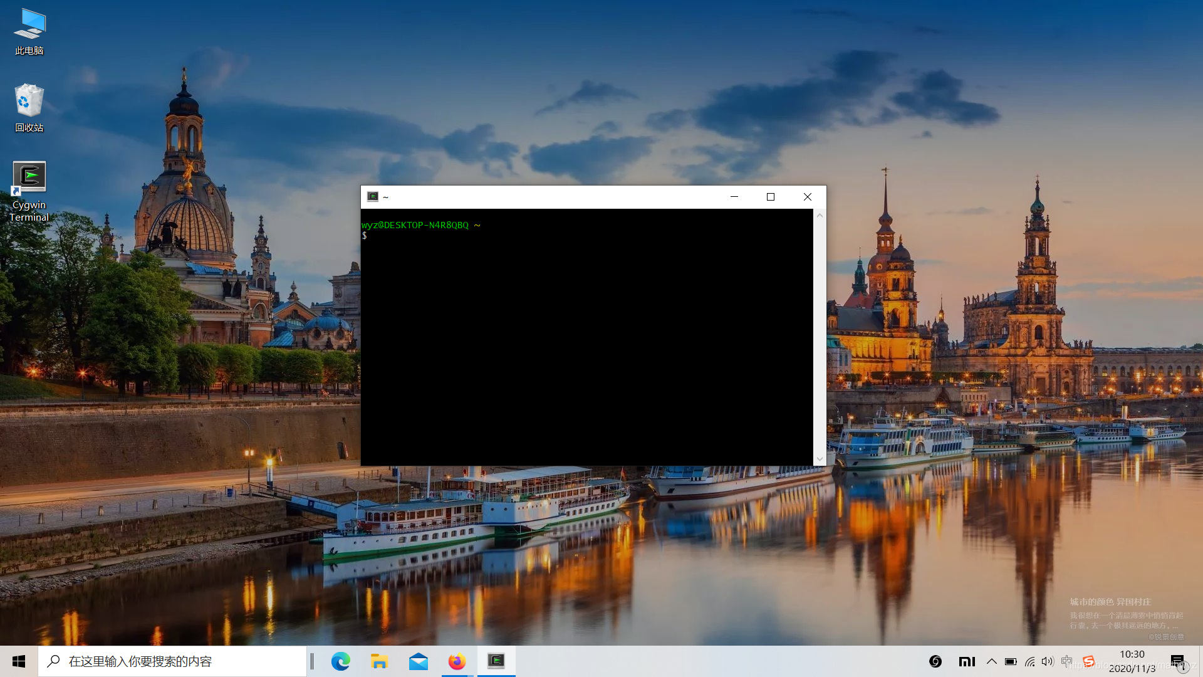Toggle Chinese input mode indicator
This screenshot has width=1203, height=677.
[1066, 661]
